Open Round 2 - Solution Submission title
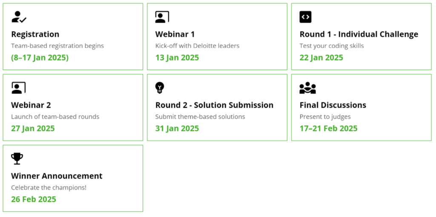436x217 pixels. pos(215,105)
